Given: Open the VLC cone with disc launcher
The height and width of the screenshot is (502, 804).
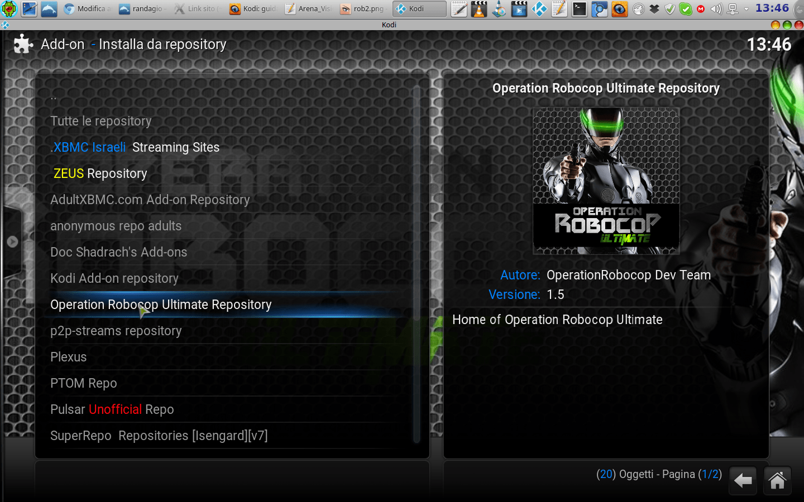Looking at the screenshot, I should pyautogui.click(x=499, y=8).
